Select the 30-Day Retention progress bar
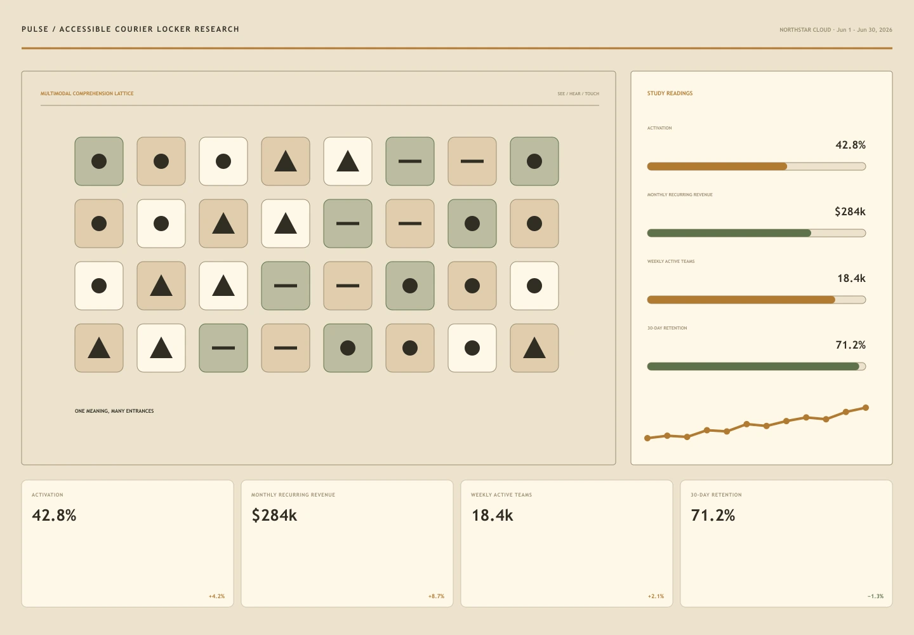Image resolution: width=914 pixels, height=635 pixels. coord(757,366)
